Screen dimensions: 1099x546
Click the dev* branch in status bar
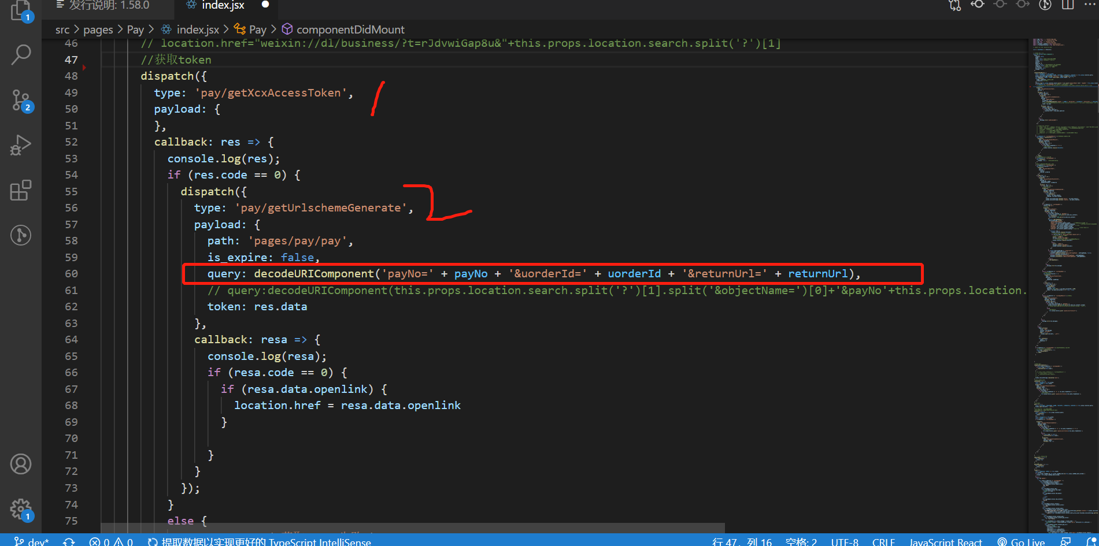coord(32,541)
